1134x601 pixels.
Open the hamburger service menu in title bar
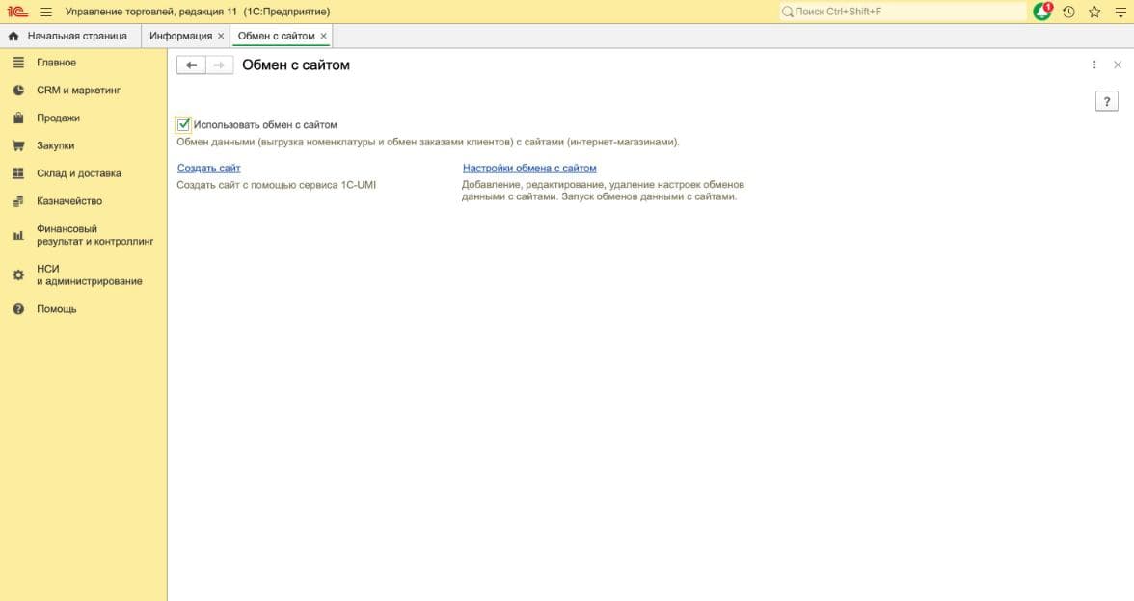pyautogui.click(x=46, y=12)
